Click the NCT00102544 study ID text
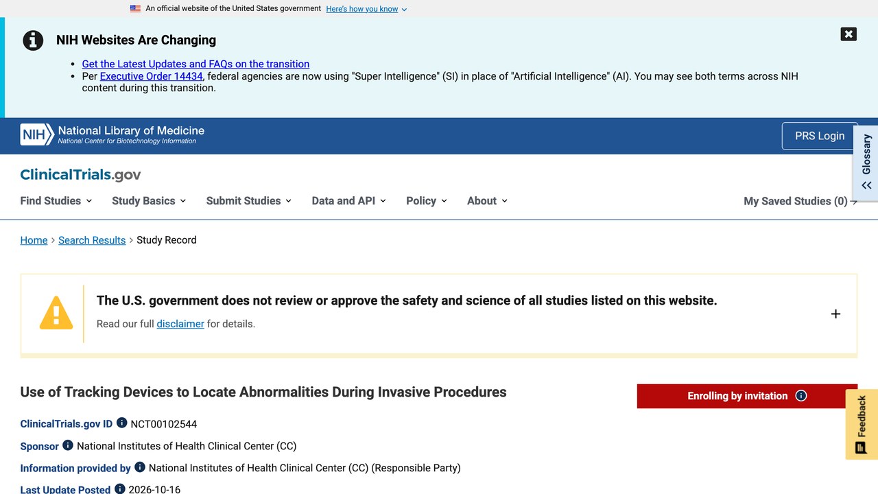878x494 pixels. click(164, 424)
